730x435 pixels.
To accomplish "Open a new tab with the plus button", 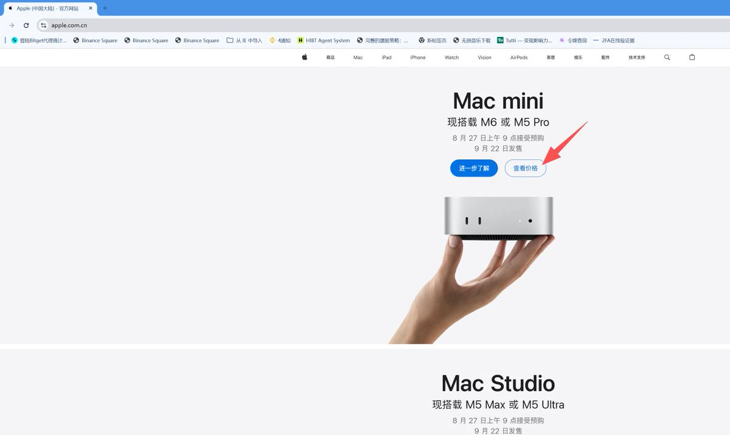I will pos(105,8).
